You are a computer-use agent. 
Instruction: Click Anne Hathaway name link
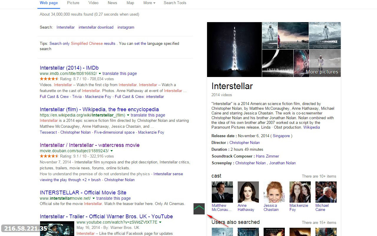[x=246, y=208]
